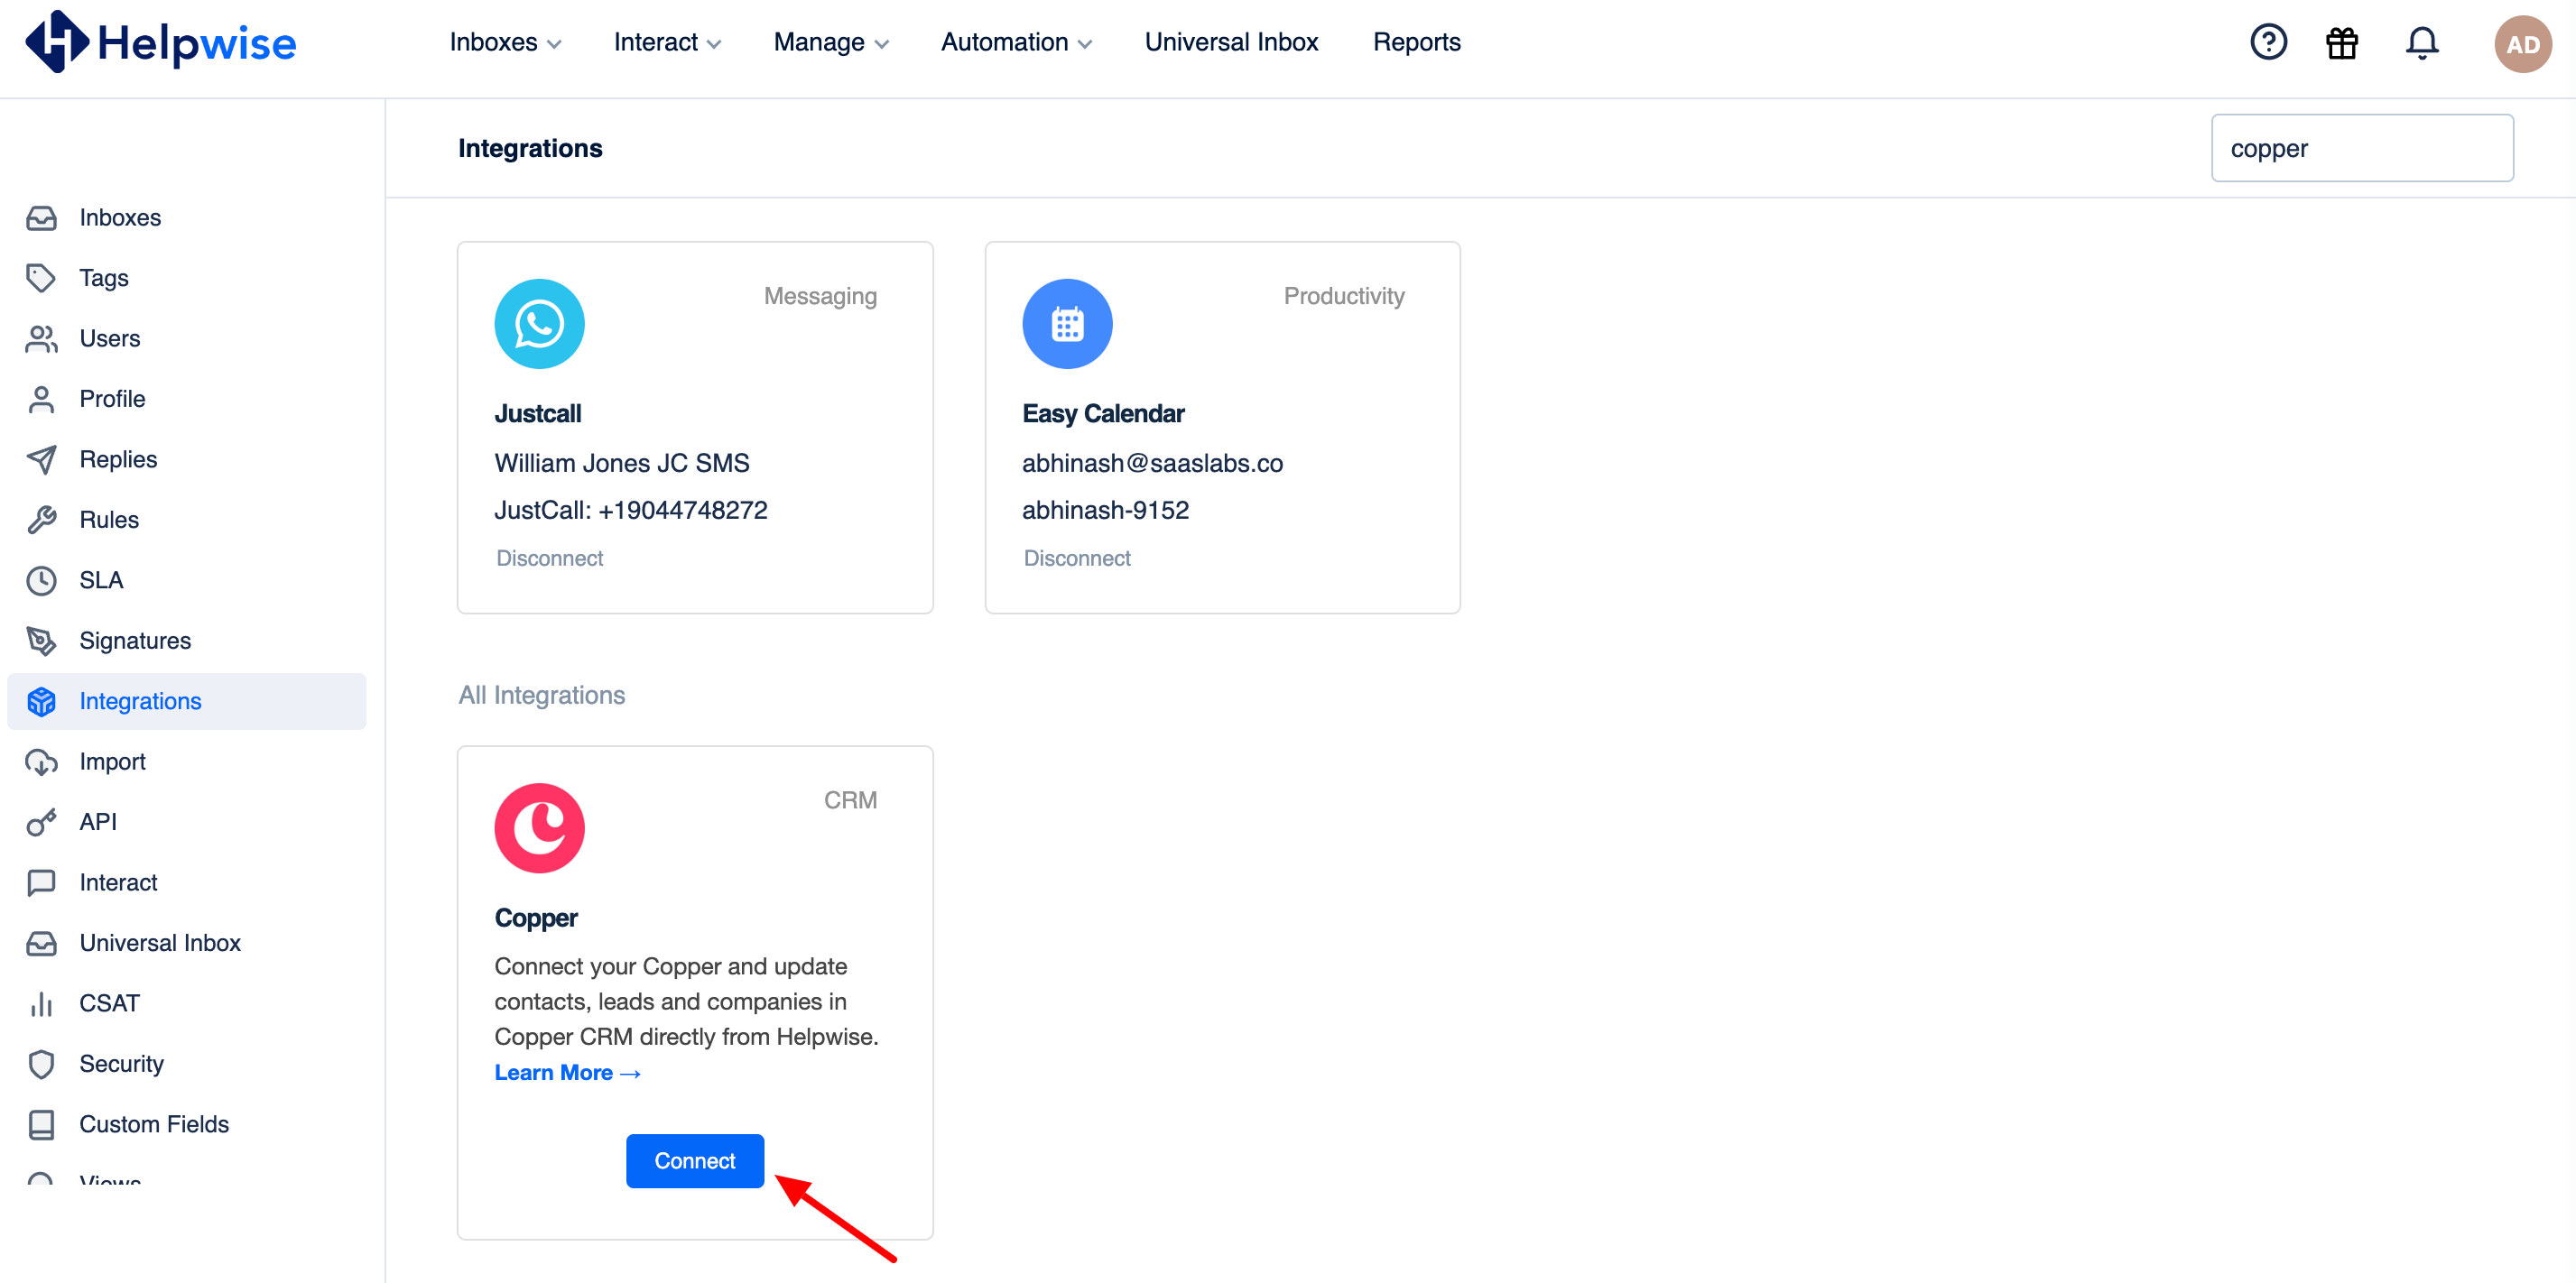Click the CSAT bar chart icon
The image size is (2576, 1283).
click(41, 1004)
